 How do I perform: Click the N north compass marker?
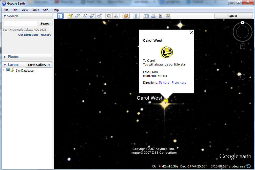click(243, 23)
